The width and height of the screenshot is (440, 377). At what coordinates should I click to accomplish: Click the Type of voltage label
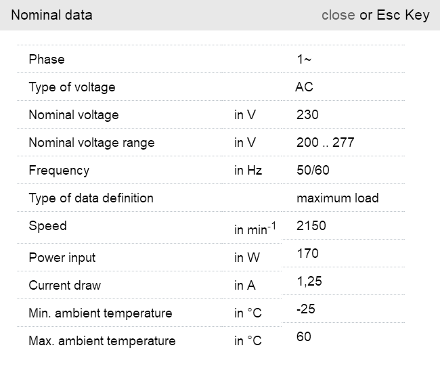[x=72, y=87]
